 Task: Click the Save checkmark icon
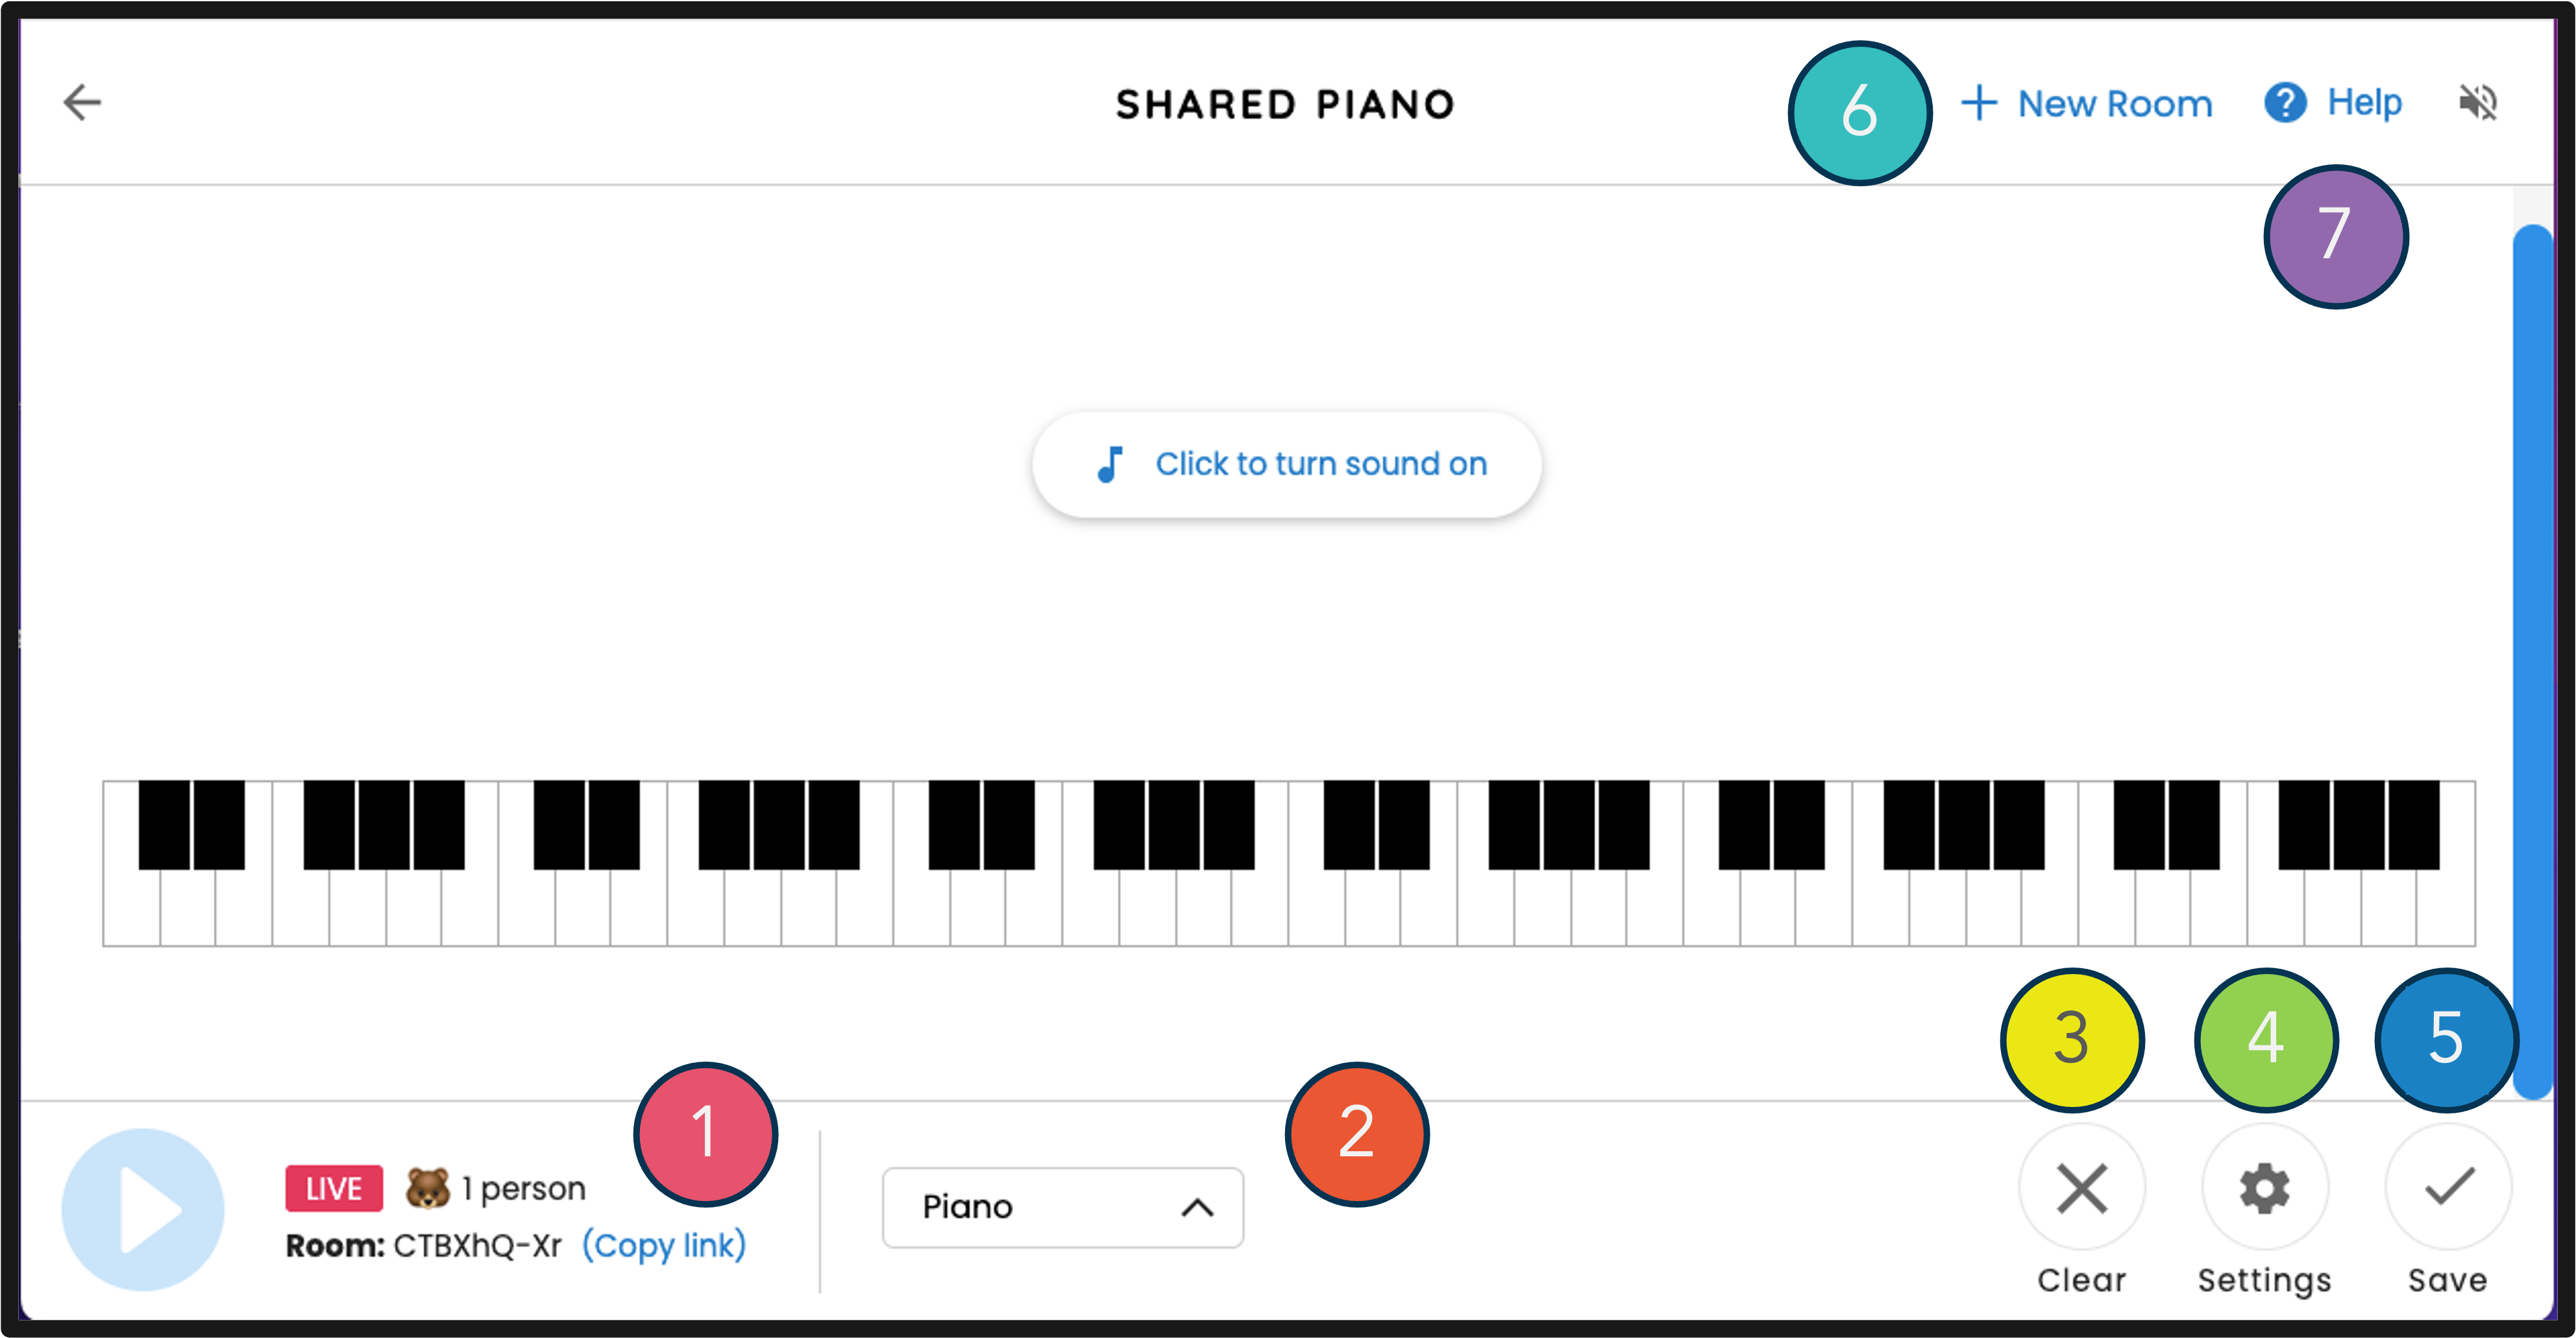[x=2448, y=1187]
